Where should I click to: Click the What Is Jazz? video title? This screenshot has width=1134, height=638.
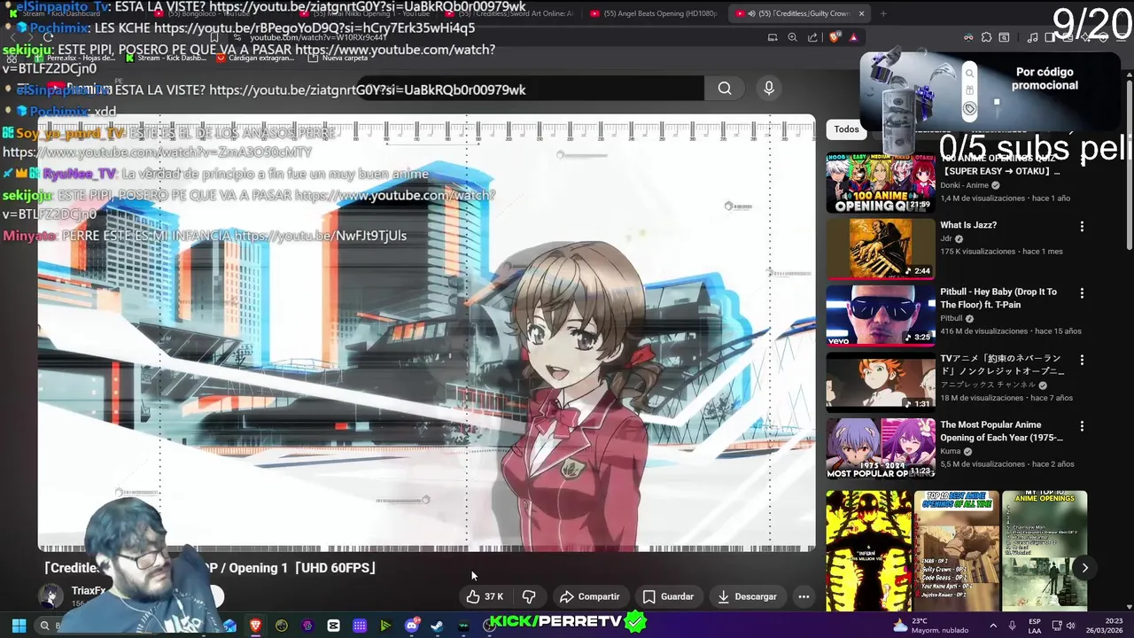pos(968,225)
